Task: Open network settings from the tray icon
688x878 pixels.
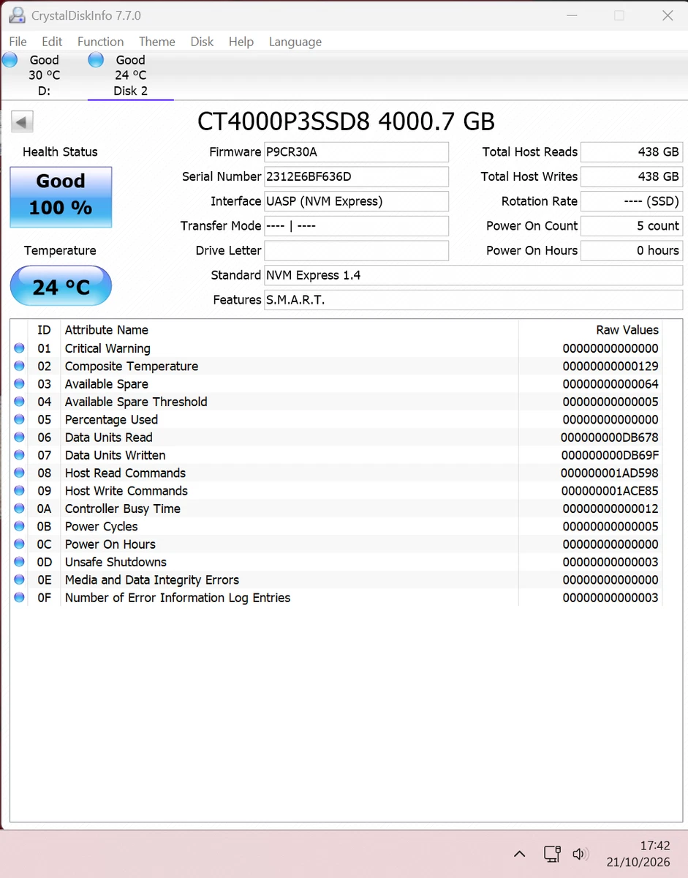Action: click(x=552, y=854)
